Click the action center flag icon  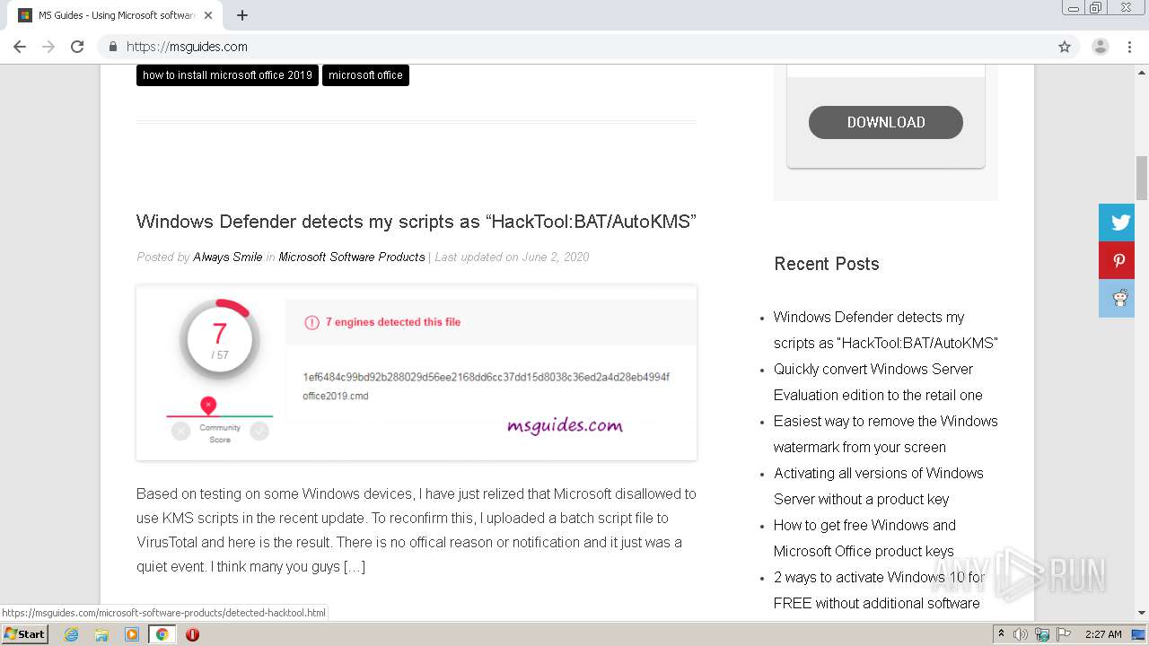[1063, 634]
